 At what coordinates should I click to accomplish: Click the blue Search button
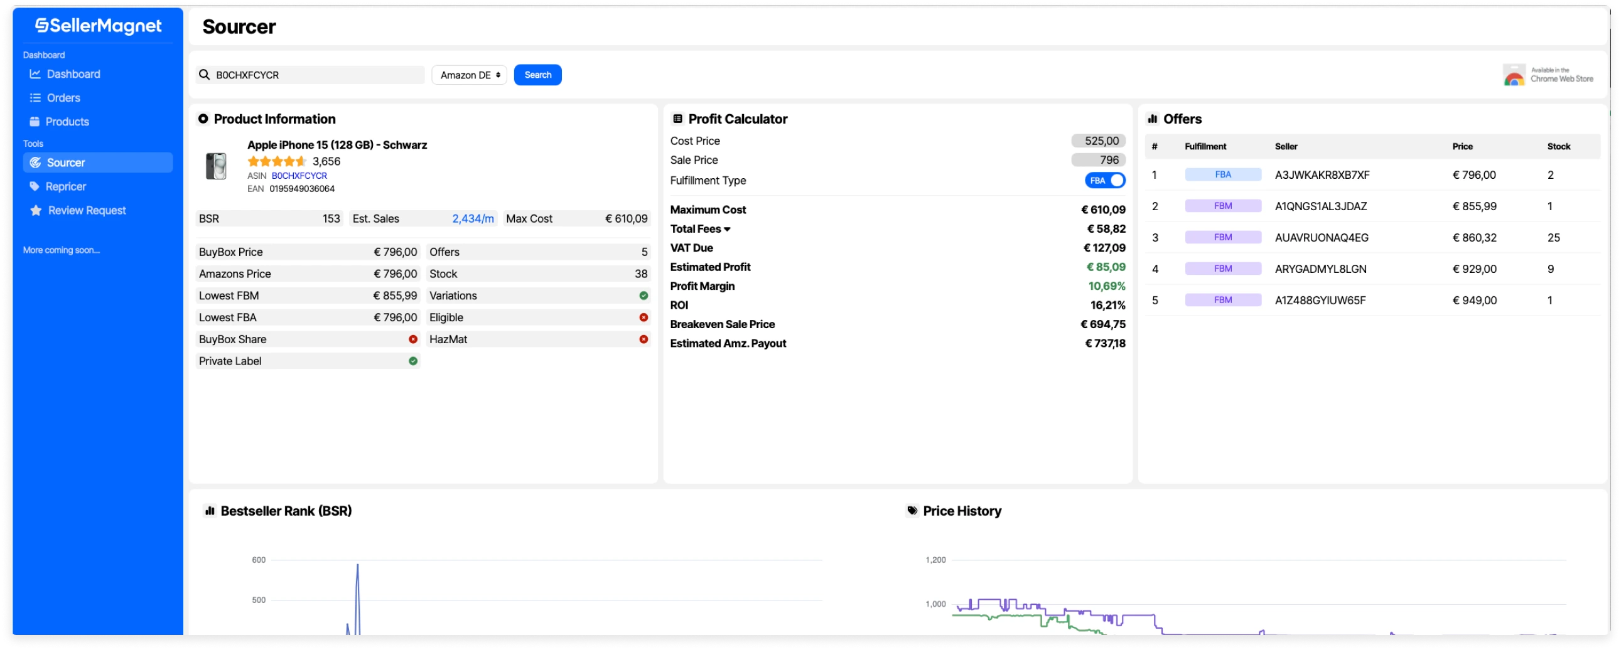pos(538,75)
